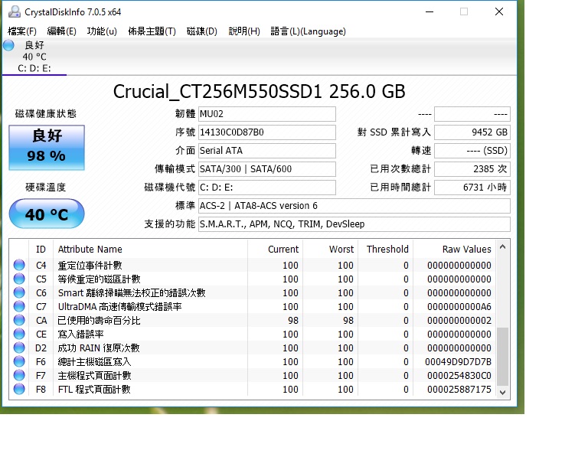Click the status orb for attribute F6
This screenshot has width=588, height=470.
click(19, 361)
